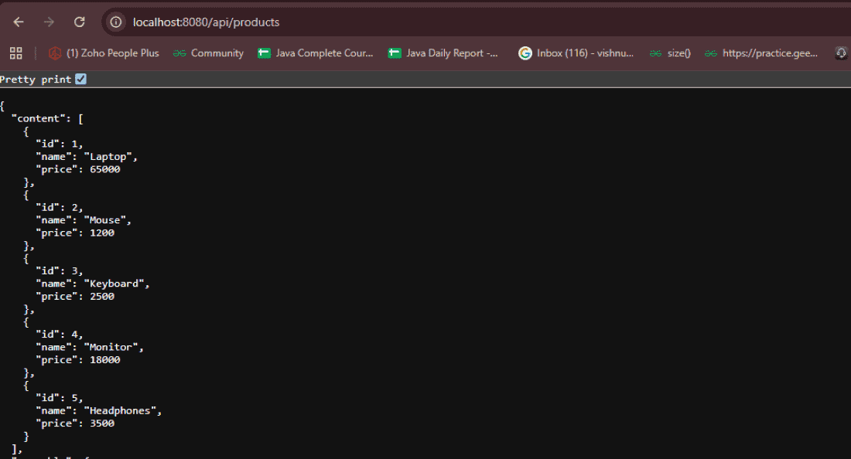
Task: Click the "name": "Laptop" line
Action: tap(87, 157)
